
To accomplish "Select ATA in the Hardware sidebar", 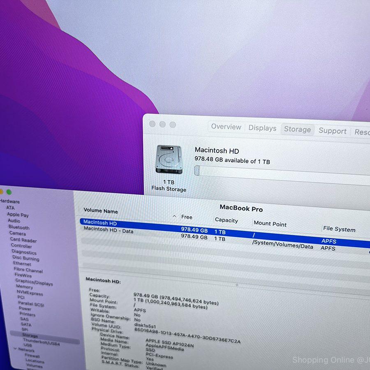I will [x=10, y=208].
